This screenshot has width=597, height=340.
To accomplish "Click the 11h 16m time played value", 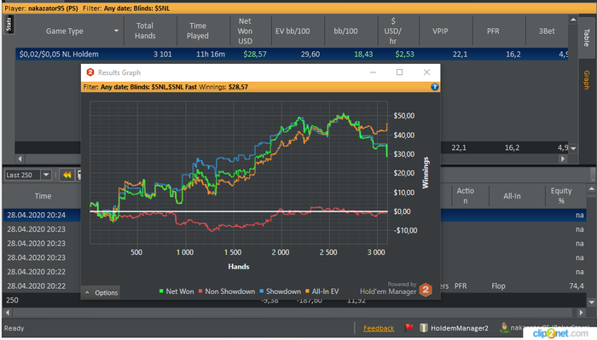I will point(211,55).
